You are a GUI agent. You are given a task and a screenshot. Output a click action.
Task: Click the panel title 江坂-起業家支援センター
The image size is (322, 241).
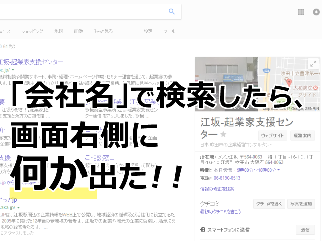(247, 128)
